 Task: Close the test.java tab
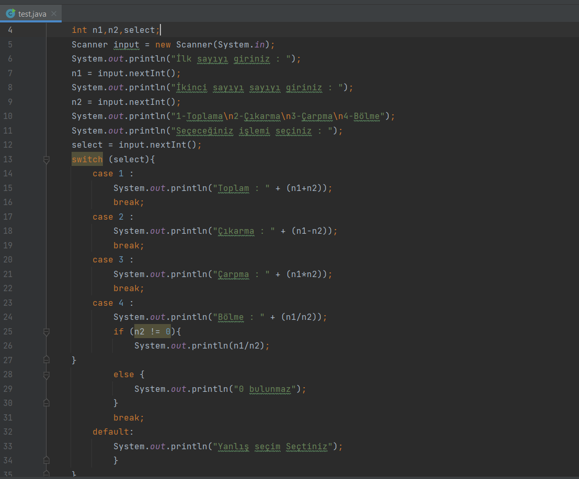[x=54, y=14]
